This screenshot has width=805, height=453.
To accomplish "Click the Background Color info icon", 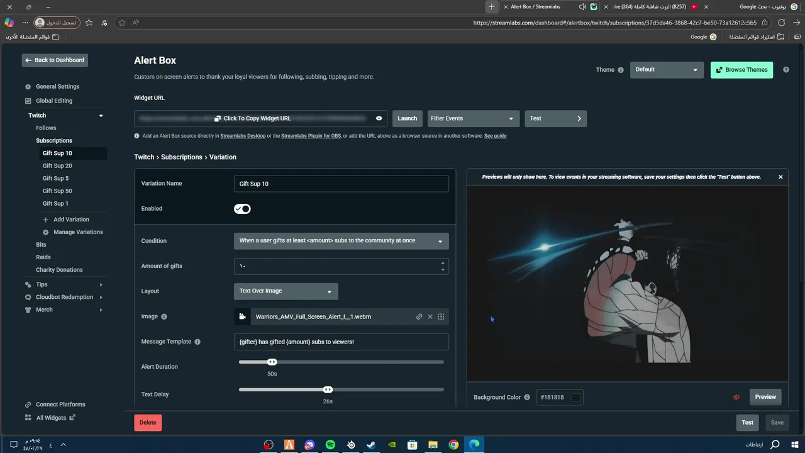I will tap(527, 397).
